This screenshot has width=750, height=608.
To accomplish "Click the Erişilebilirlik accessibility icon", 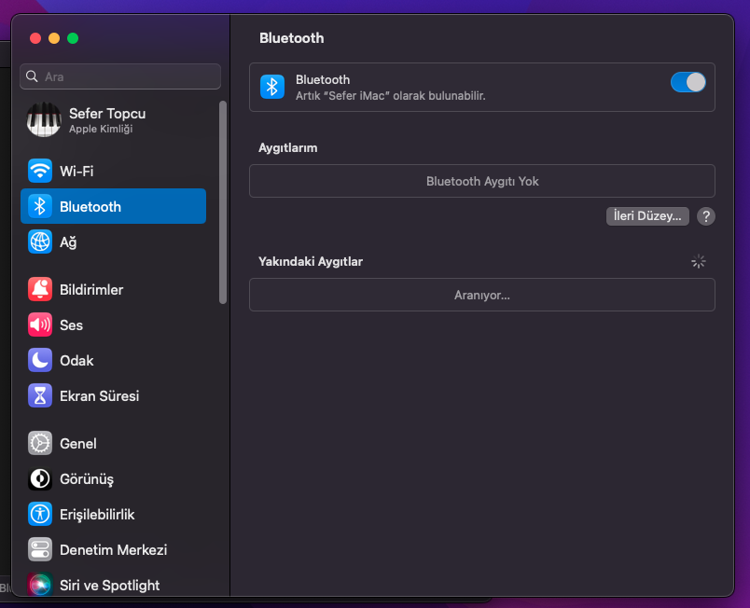I will click(40, 515).
